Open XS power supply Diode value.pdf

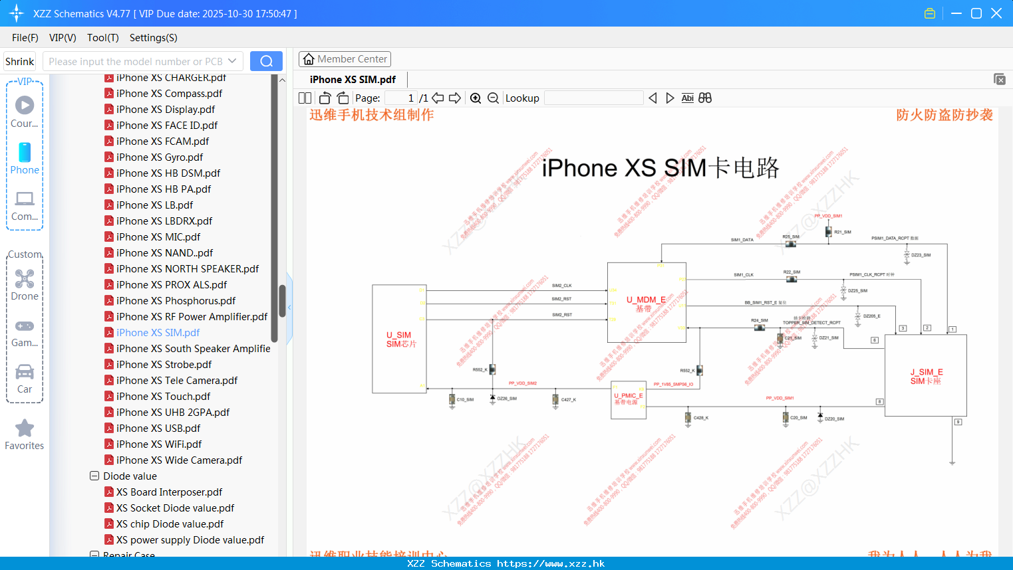coord(190,540)
